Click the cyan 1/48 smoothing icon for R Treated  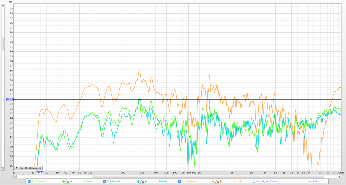[142, 181]
